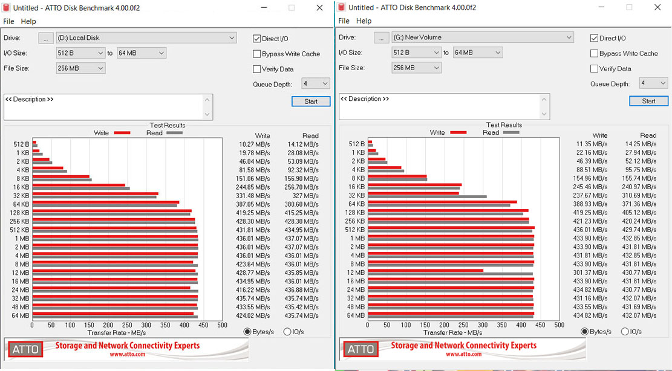Click 327 MB/s read value in left window

click(305, 196)
